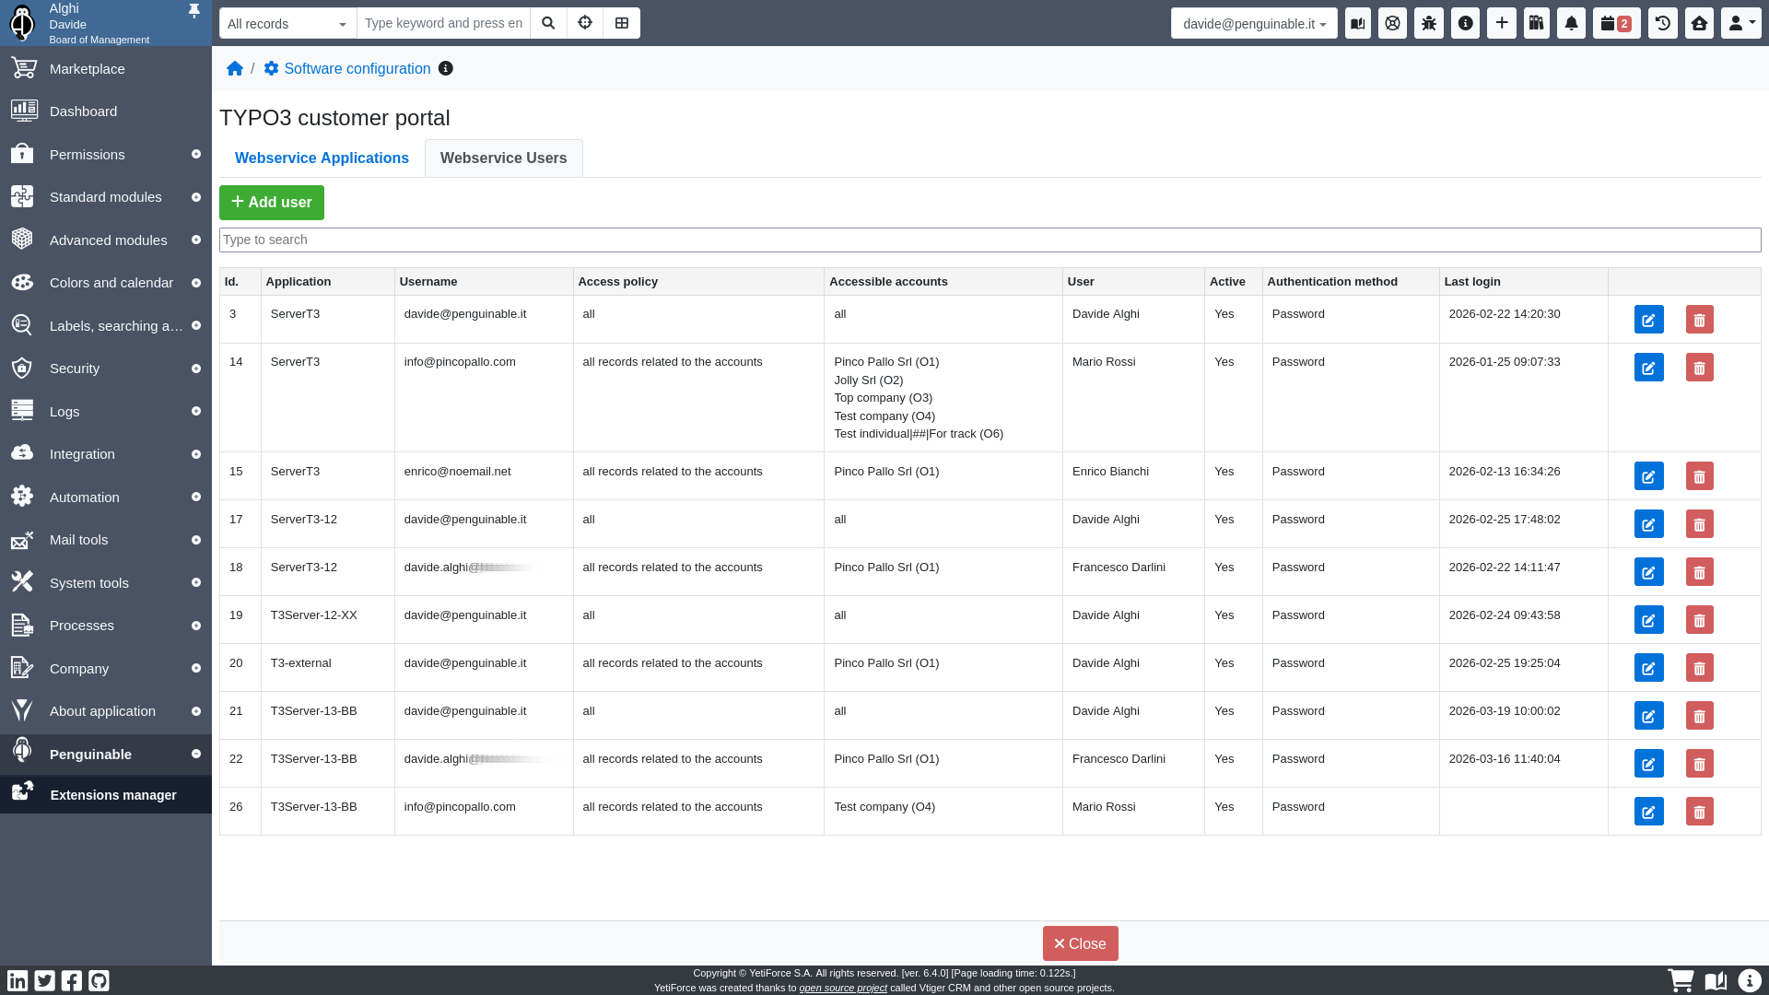Click the bug report icon in header

(x=1429, y=23)
